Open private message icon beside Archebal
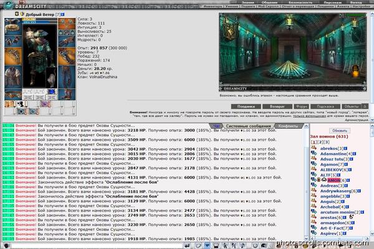The height and width of the screenshot is (249, 374). 314,206
